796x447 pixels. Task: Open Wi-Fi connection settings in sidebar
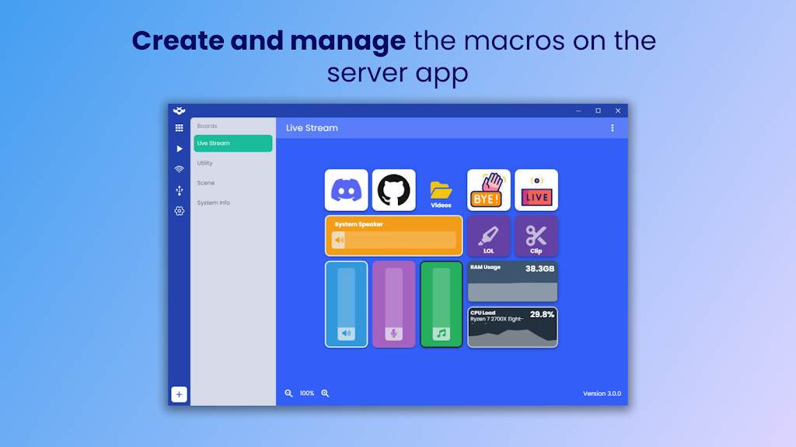tap(180, 169)
